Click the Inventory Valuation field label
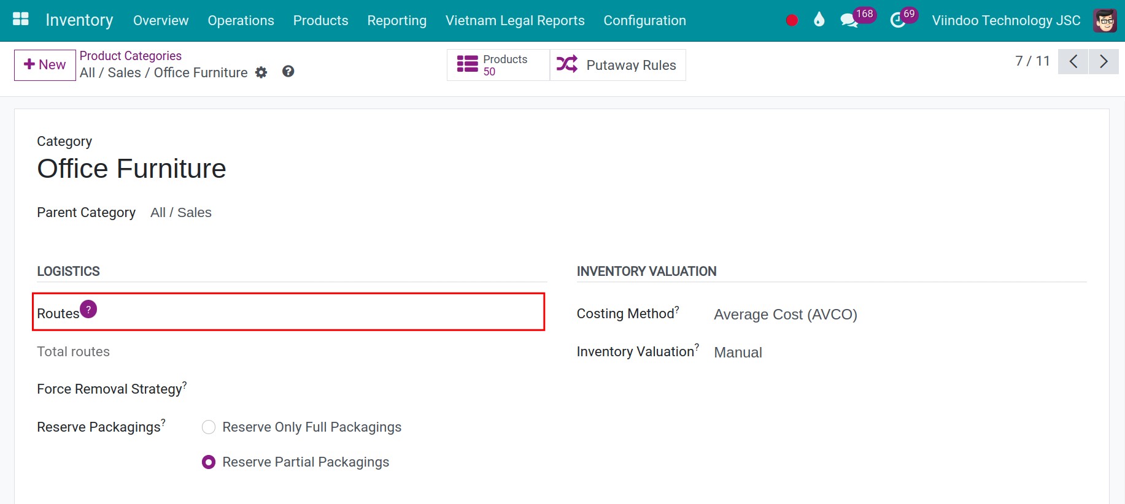 tap(635, 351)
